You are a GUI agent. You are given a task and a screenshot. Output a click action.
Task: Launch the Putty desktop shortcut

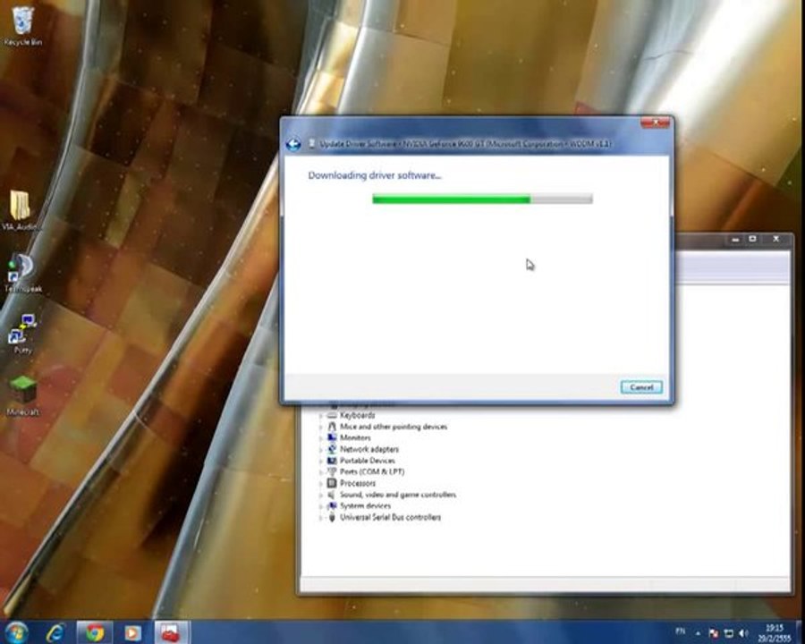[22, 335]
